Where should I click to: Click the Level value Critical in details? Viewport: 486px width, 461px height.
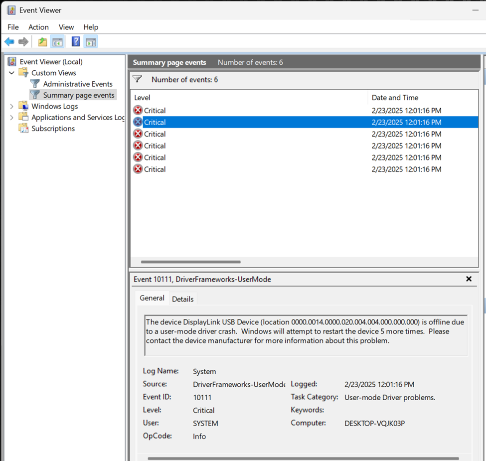(x=204, y=410)
